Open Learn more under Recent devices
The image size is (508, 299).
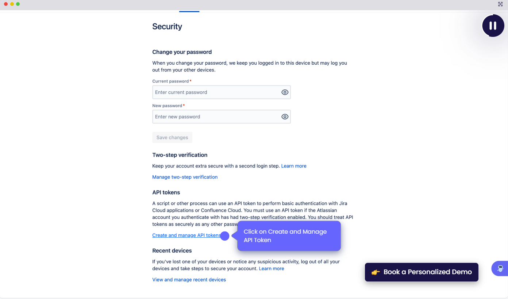click(272, 269)
